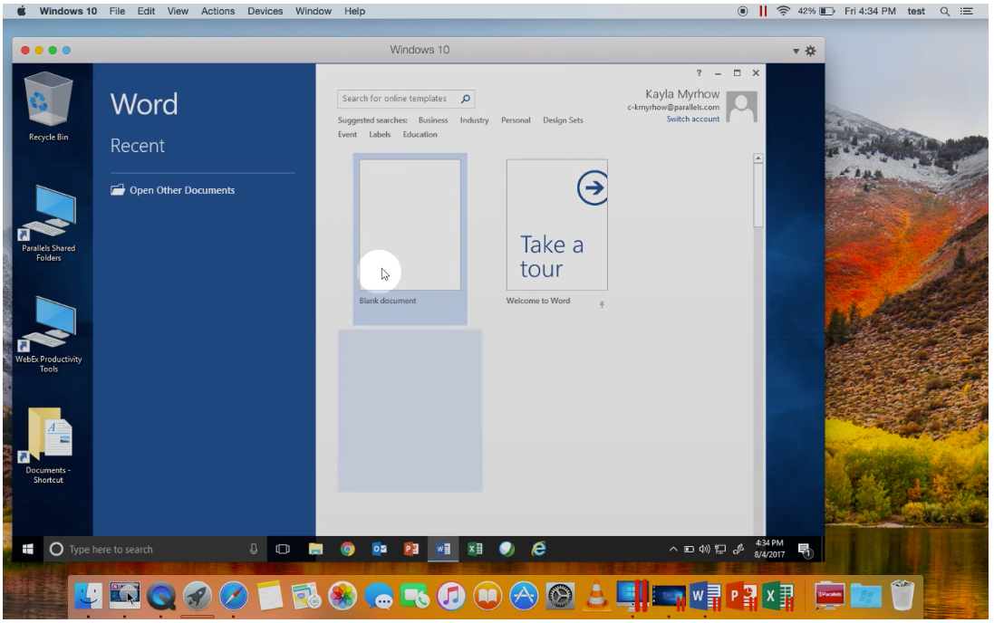994x623 pixels.
Task: Click the search magnifier in Word's template search
Action: click(x=466, y=98)
